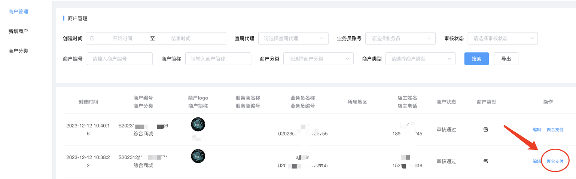This screenshot has width=576, height=179.
Task: Open the 业务员账号 dropdown
Action: coord(400,38)
